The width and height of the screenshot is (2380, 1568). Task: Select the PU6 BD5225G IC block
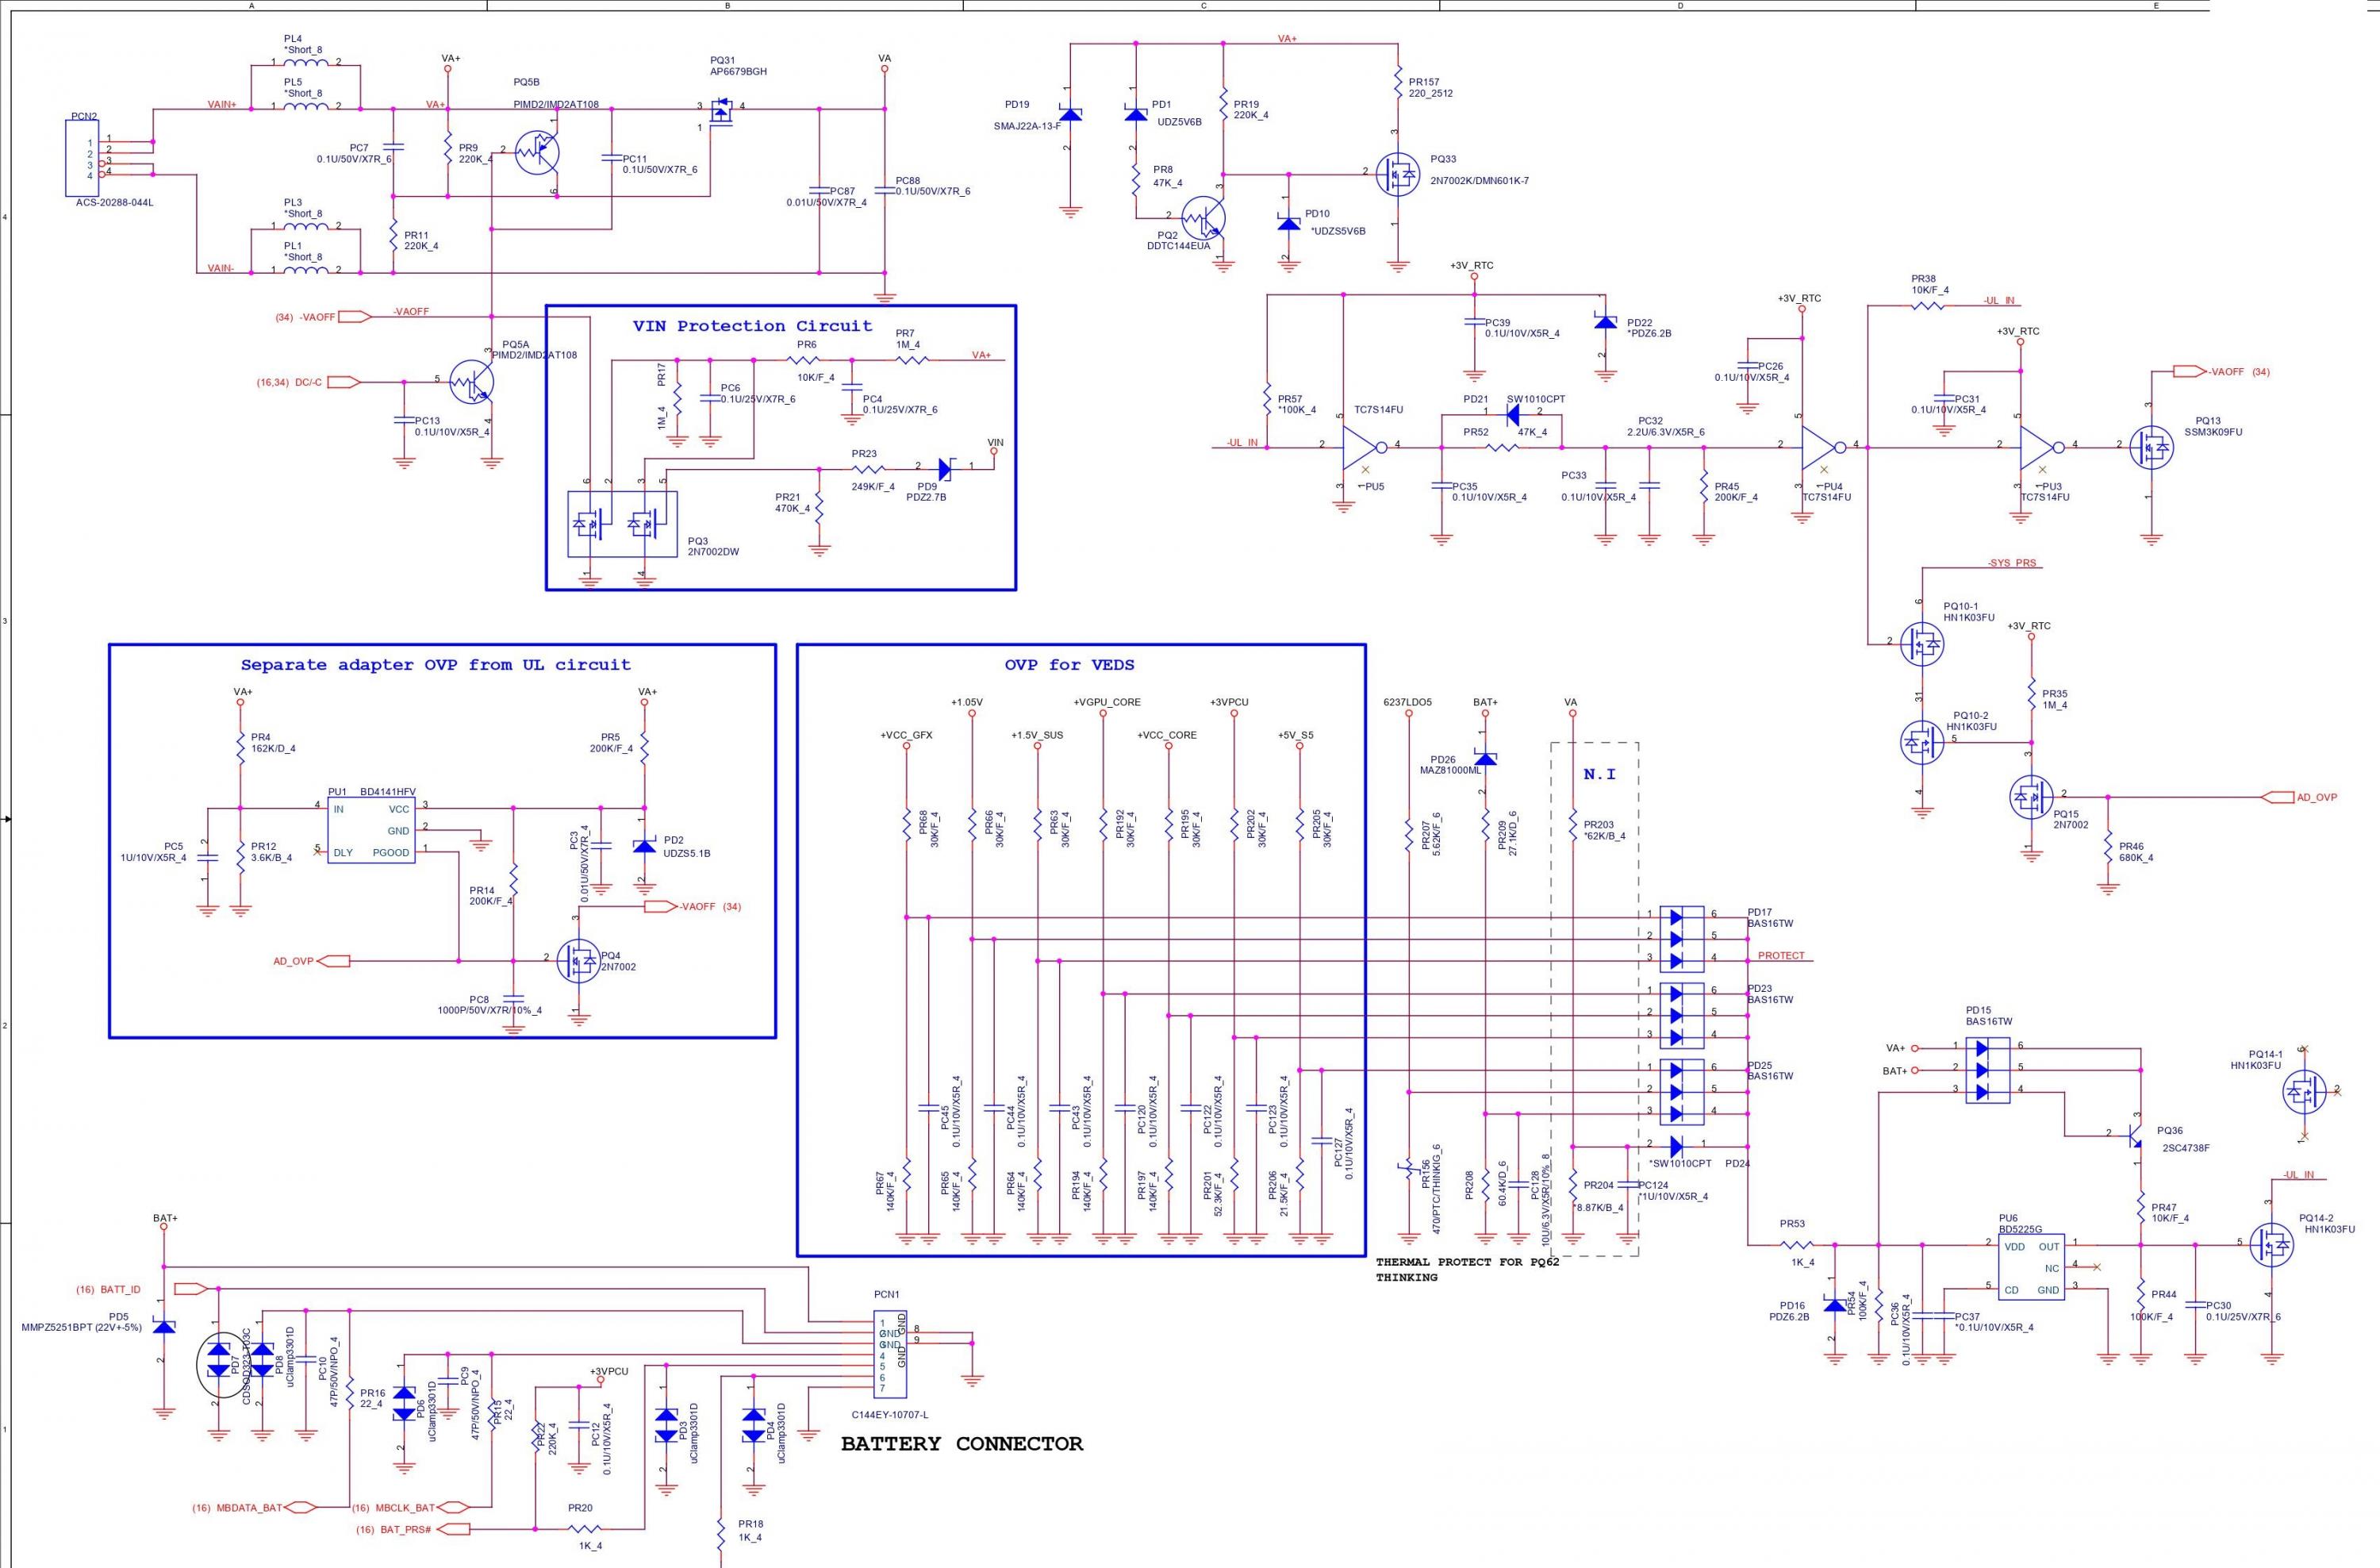(2031, 1268)
